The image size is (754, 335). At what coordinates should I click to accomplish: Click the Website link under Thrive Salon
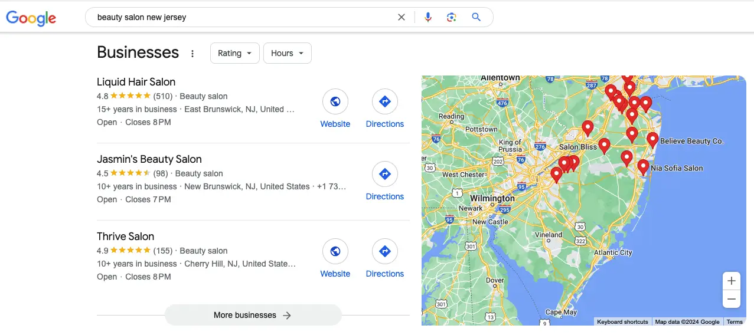(x=335, y=274)
